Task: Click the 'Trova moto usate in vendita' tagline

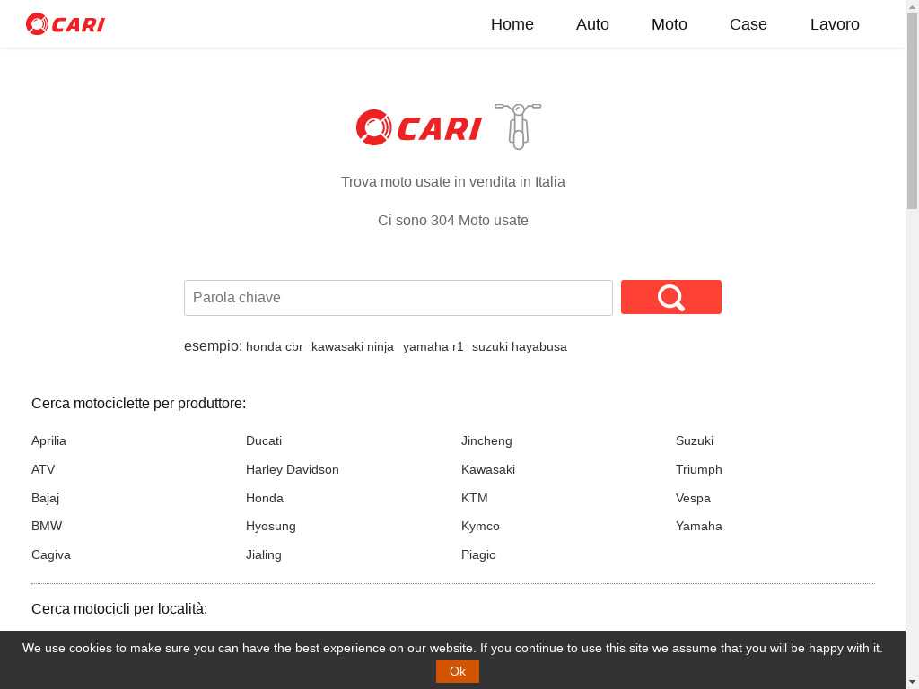Action: click(x=453, y=181)
